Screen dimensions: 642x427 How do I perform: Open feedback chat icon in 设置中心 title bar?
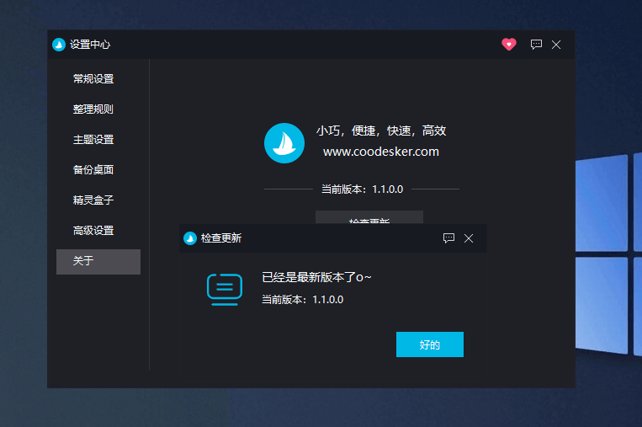536,45
